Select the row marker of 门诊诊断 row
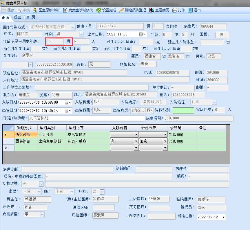 (x=8, y=134)
